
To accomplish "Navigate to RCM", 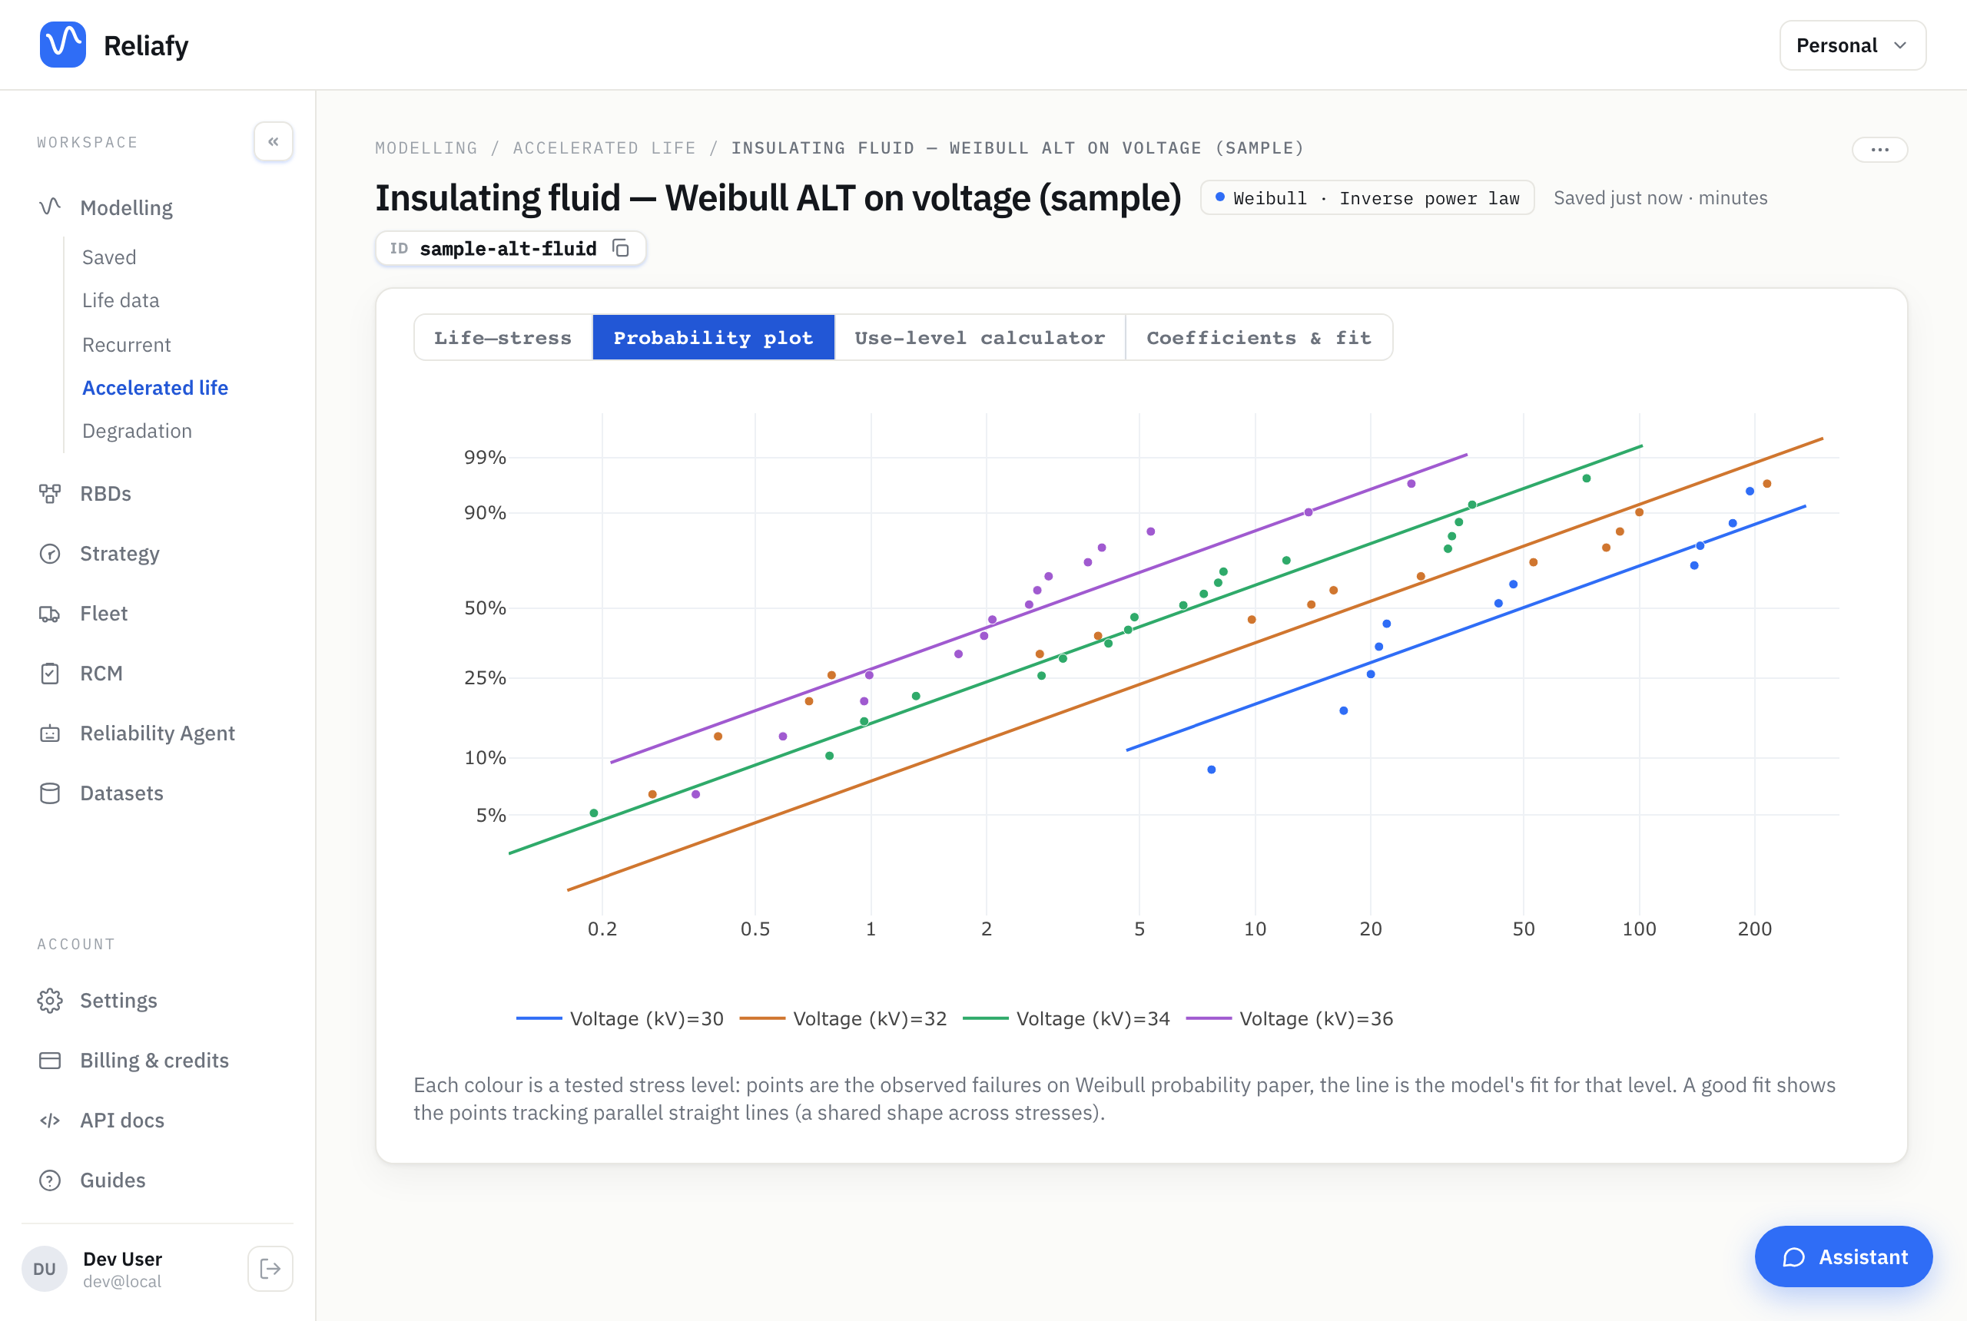I will 101,673.
